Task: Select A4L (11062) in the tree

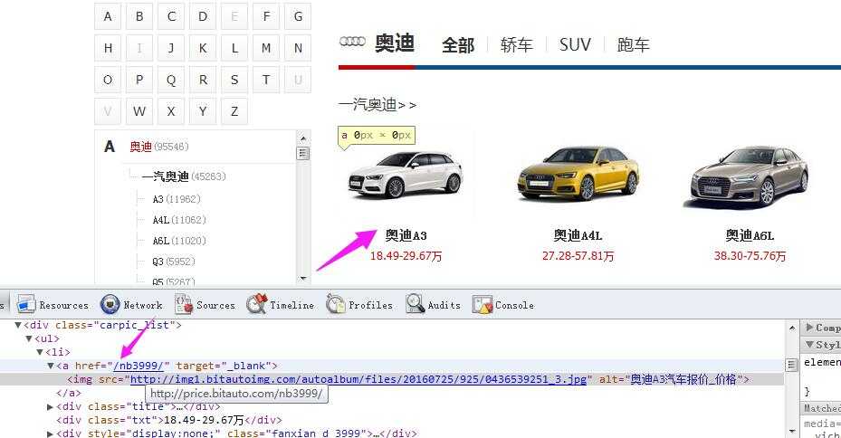Action: click(179, 220)
